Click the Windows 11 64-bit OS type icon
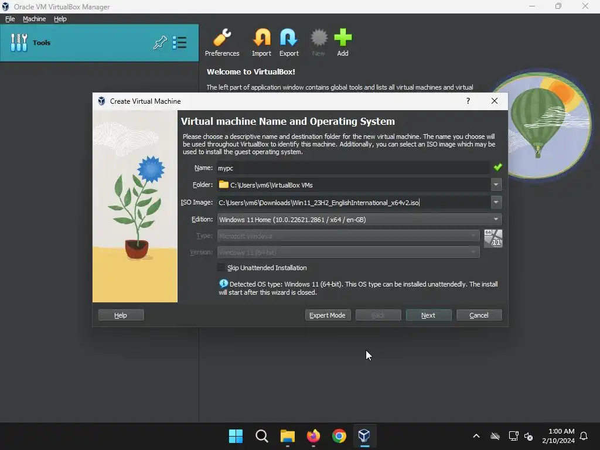The width and height of the screenshot is (600, 450). [x=493, y=238]
